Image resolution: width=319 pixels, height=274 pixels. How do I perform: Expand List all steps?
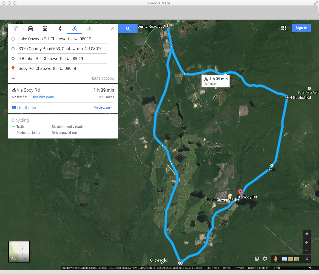pyautogui.click(x=26, y=108)
